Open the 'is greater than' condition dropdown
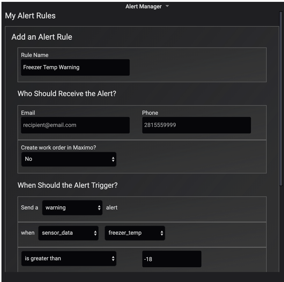 click(x=69, y=259)
